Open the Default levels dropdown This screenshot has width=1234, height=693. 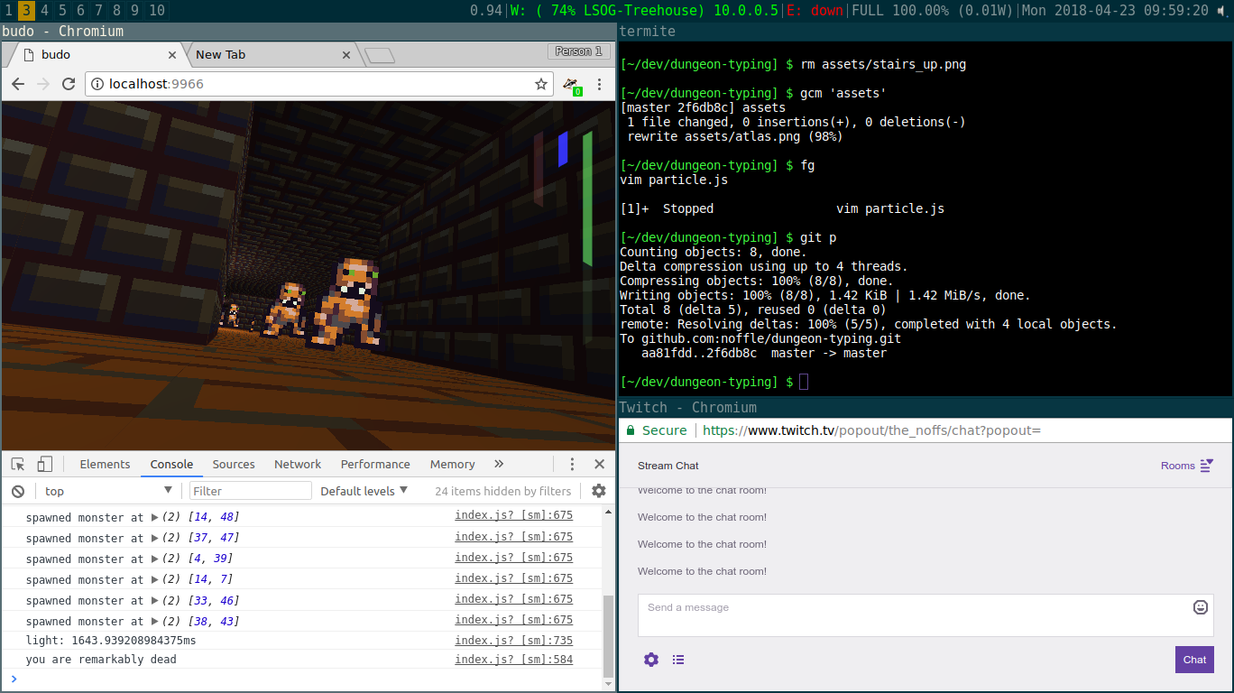coord(364,491)
